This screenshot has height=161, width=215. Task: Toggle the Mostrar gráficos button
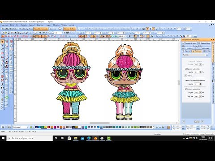pyautogui.click(x=70, y=29)
